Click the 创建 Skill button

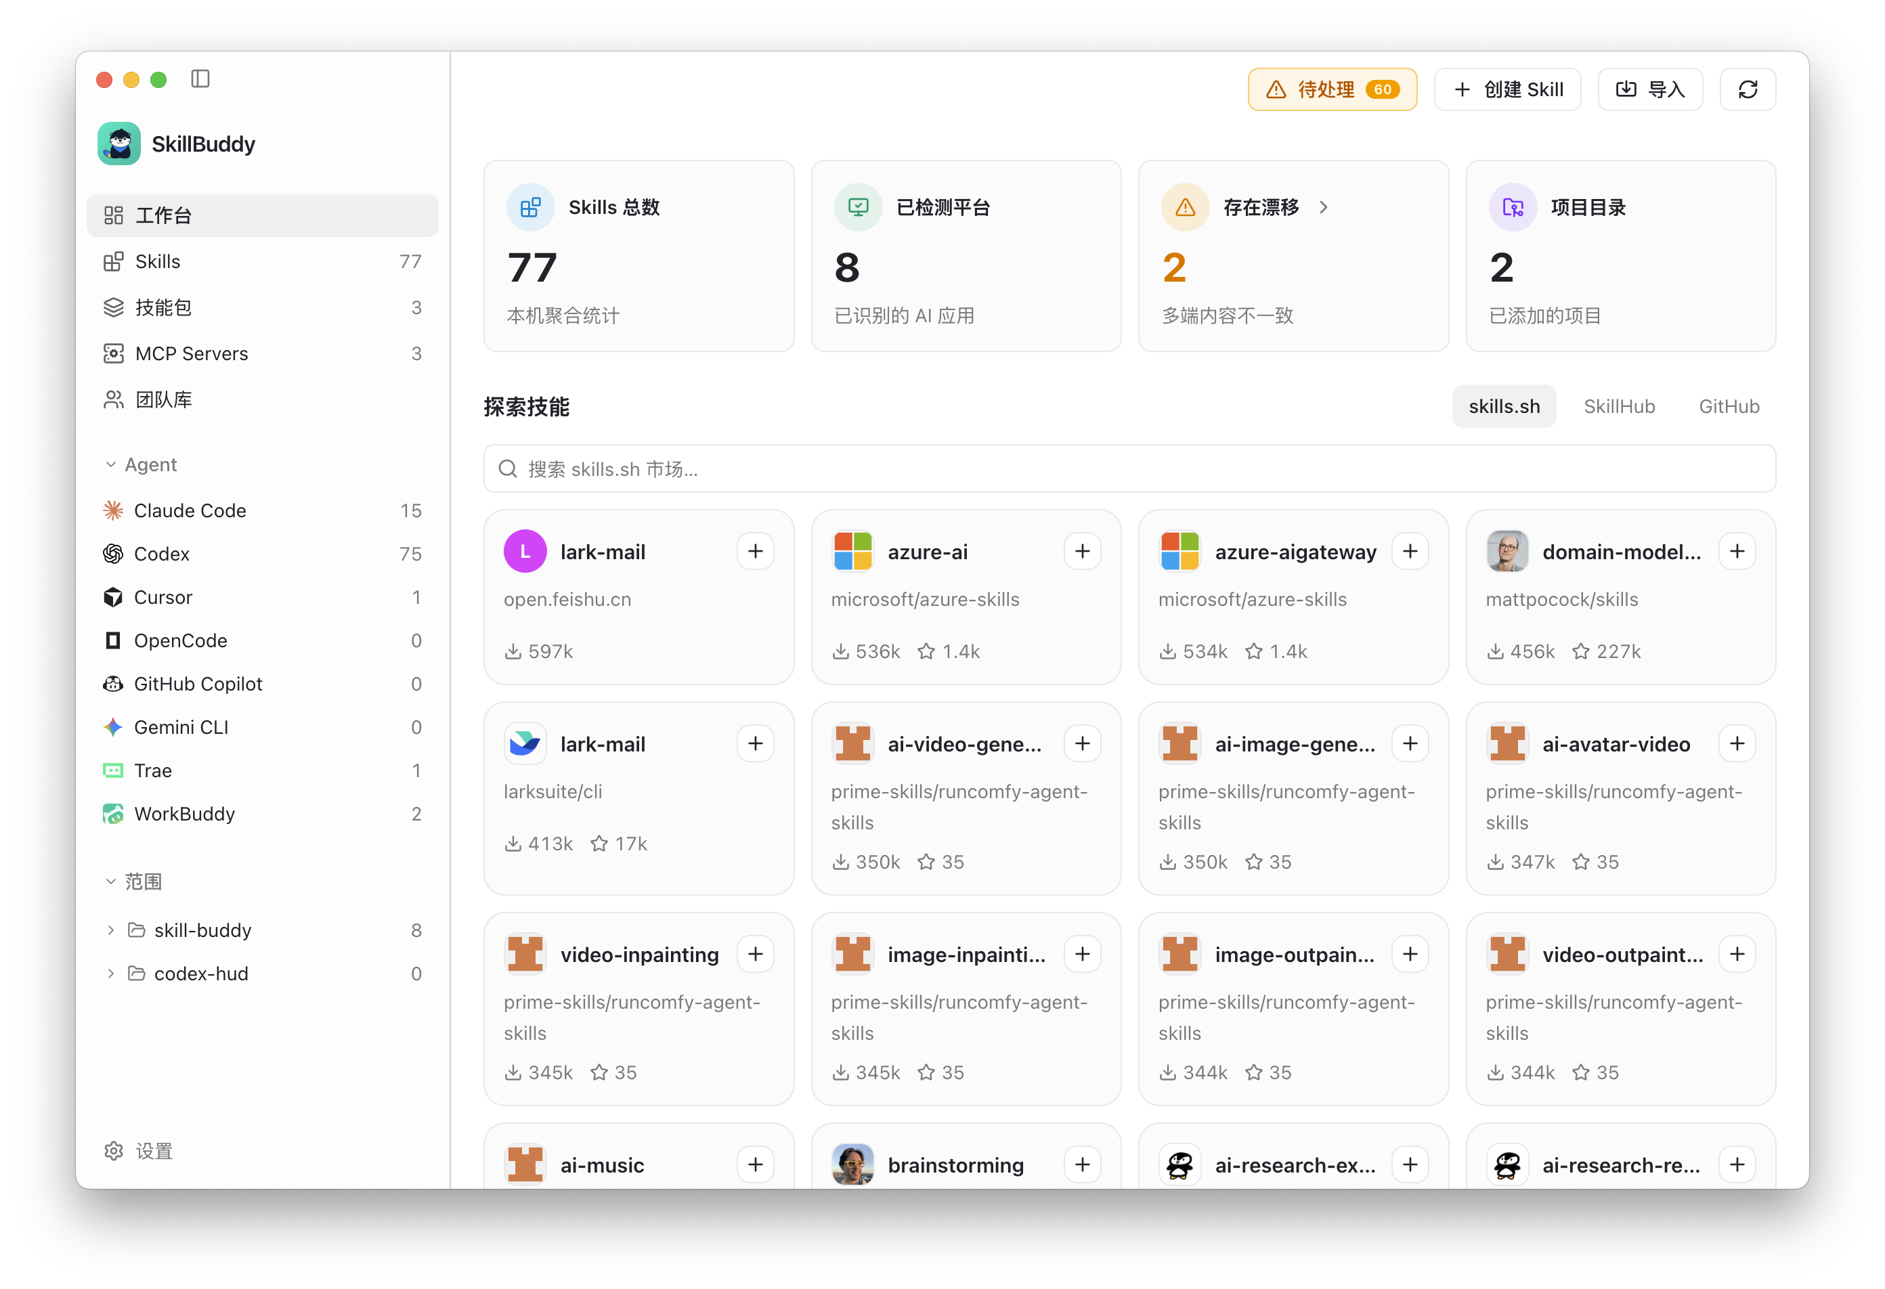pyautogui.click(x=1508, y=89)
